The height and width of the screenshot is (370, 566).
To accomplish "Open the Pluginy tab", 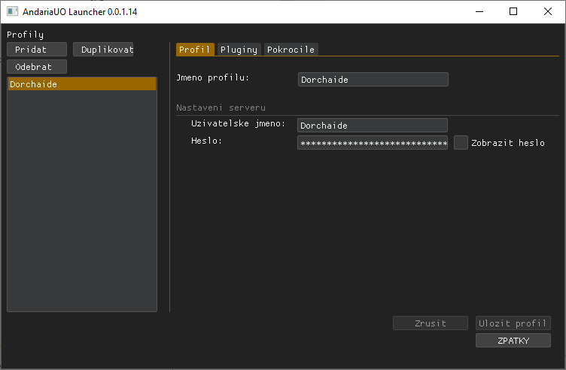I will tap(239, 50).
